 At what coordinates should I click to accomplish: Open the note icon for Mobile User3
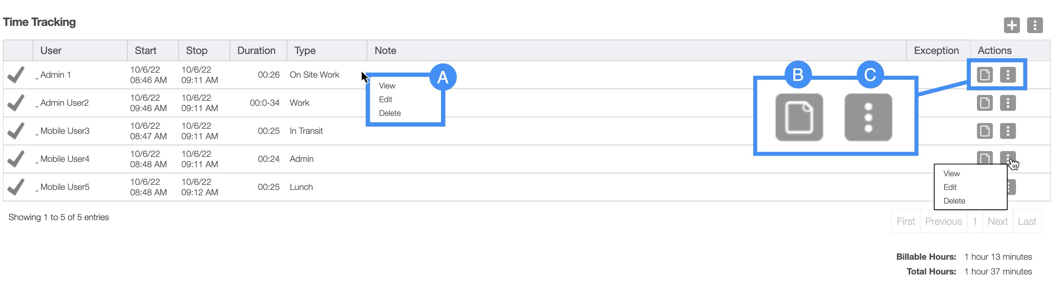coord(984,131)
